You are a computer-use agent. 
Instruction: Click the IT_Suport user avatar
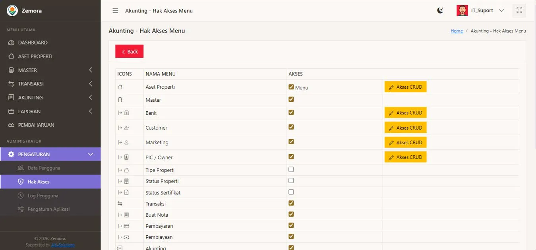pyautogui.click(x=462, y=11)
